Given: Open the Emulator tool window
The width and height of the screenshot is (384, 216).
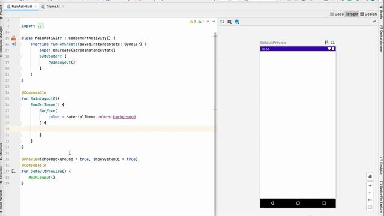Looking at the screenshot, I should click(381, 166).
